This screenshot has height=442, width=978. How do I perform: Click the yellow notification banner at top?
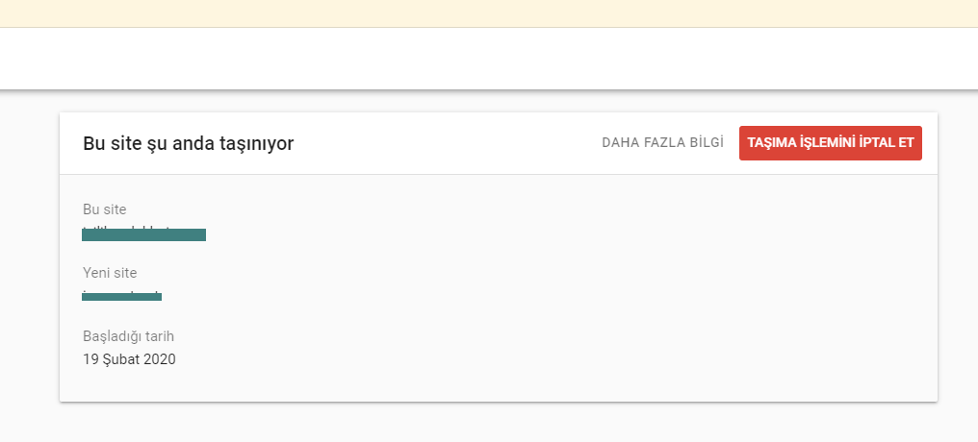click(x=489, y=13)
